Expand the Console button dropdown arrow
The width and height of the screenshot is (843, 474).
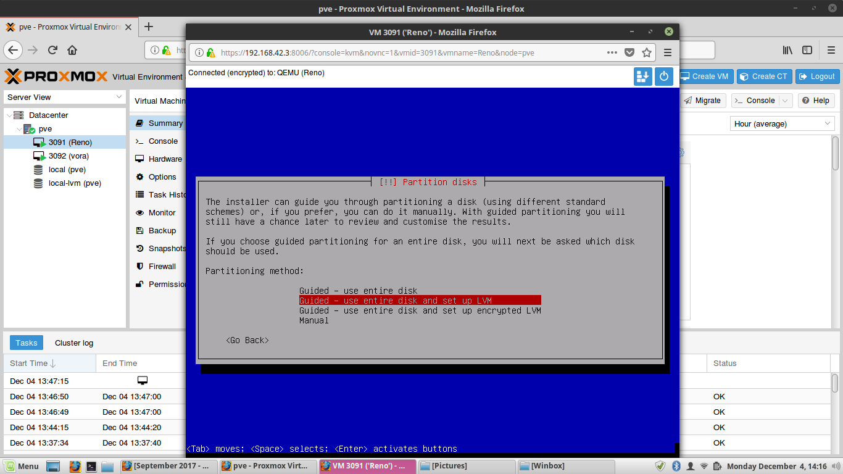pyautogui.click(x=786, y=101)
